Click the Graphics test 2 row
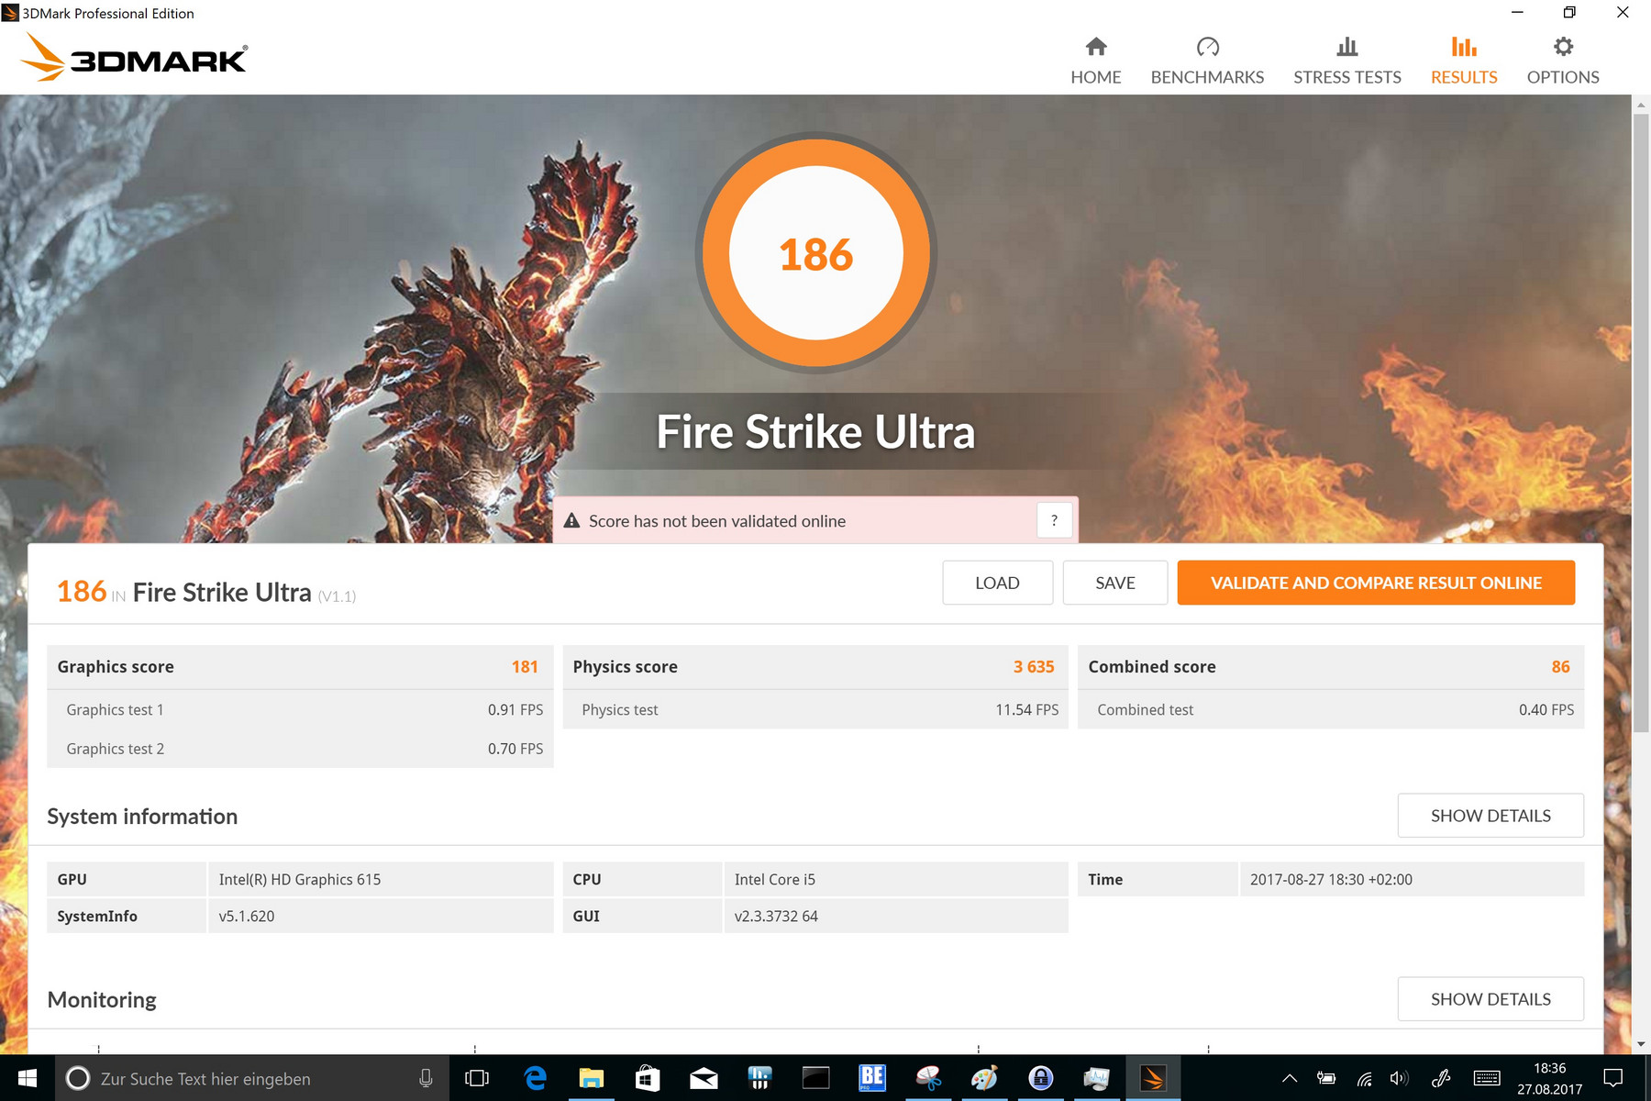Screen dimensions: 1651x1101 (300, 749)
